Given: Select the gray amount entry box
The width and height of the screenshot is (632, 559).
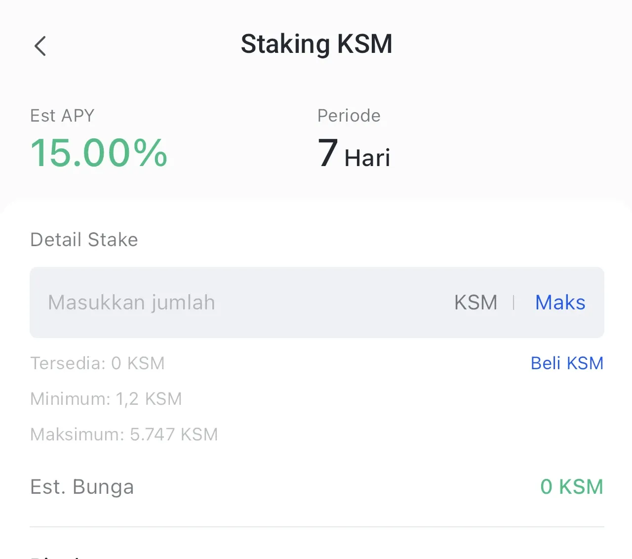Looking at the screenshot, I should (316, 302).
